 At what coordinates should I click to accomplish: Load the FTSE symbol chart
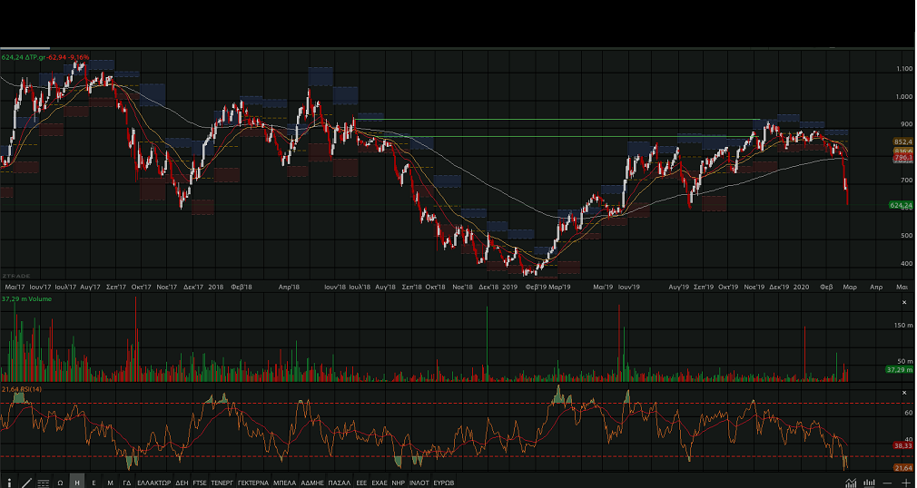click(x=200, y=483)
